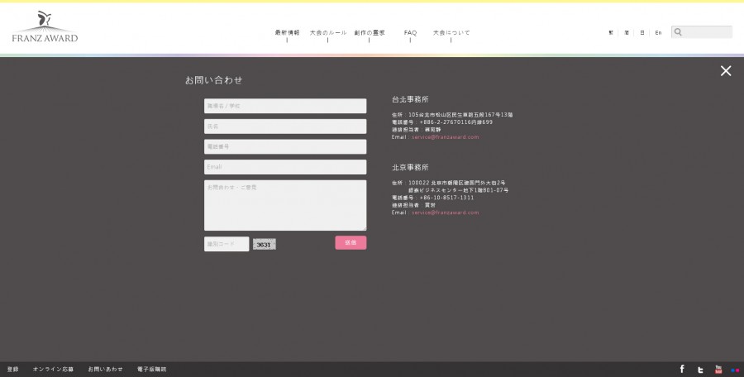Click the お問い合わせ title

tap(213, 79)
